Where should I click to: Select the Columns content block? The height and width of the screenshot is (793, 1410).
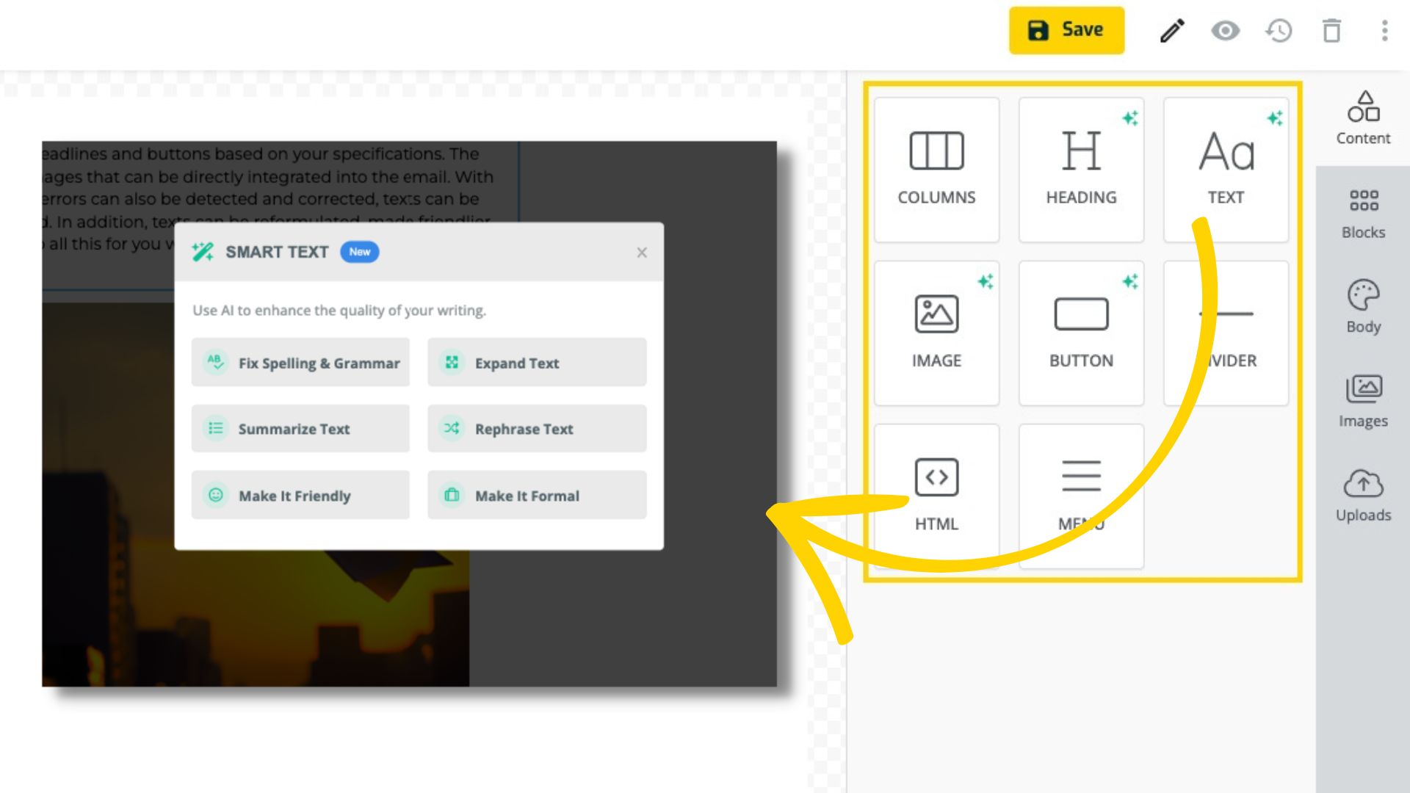click(936, 170)
